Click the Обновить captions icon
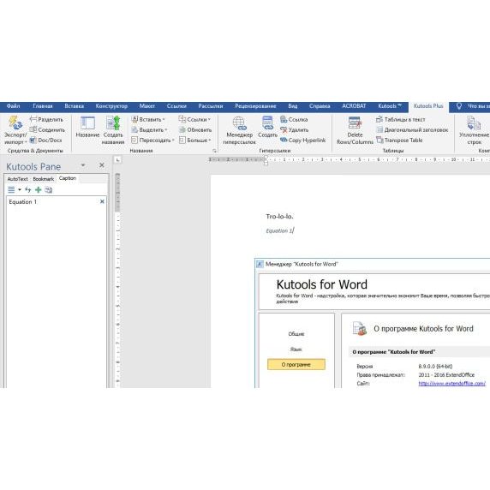This screenshot has width=490, height=490. (x=182, y=129)
